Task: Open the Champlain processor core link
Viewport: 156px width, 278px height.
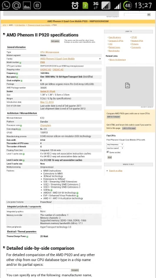Action: (x=45, y=126)
